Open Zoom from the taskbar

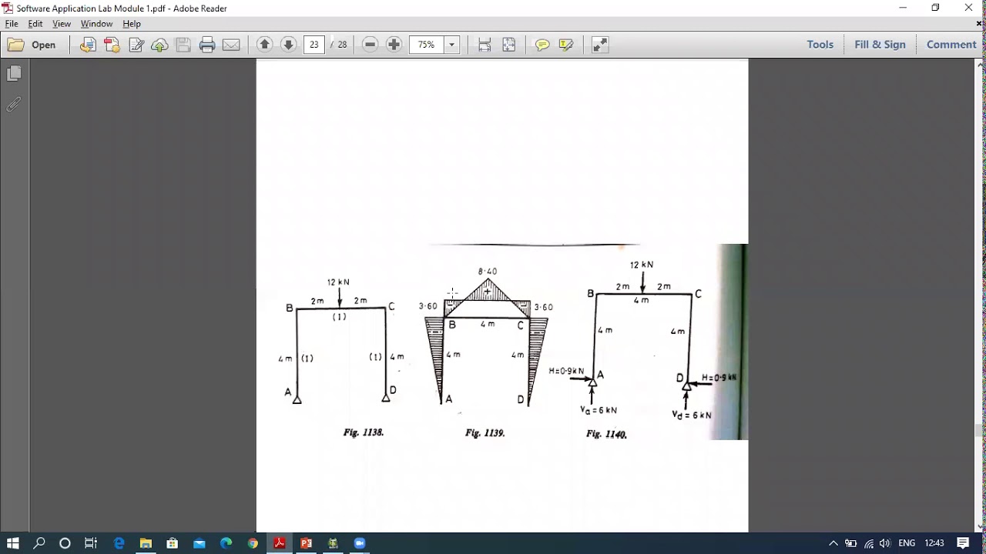(359, 543)
